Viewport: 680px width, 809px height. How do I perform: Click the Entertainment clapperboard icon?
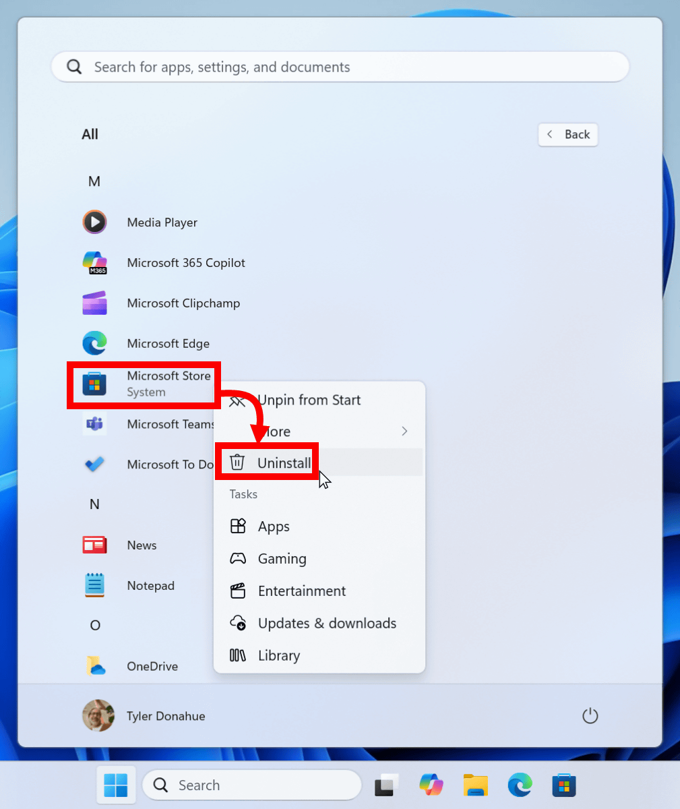(238, 591)
